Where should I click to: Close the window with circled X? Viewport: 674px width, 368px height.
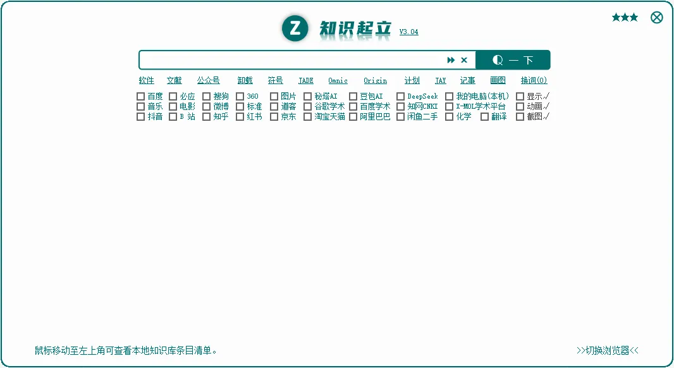click(657, 18)
